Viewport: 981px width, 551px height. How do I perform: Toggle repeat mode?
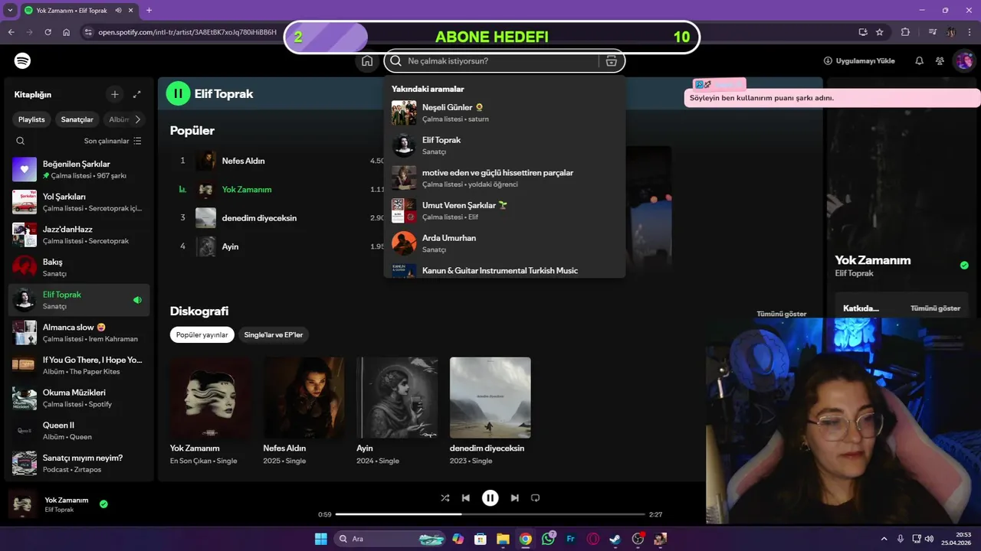tap(536, 497)
